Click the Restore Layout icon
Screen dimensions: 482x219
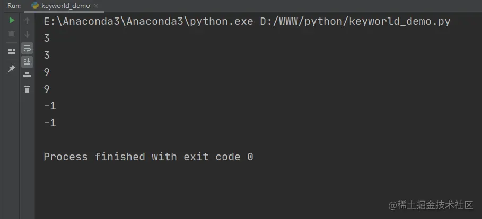coord(12,51)
